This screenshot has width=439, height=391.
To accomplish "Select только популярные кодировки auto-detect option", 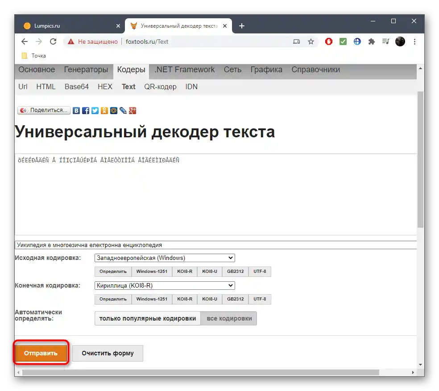I will [x=148, y=318].
